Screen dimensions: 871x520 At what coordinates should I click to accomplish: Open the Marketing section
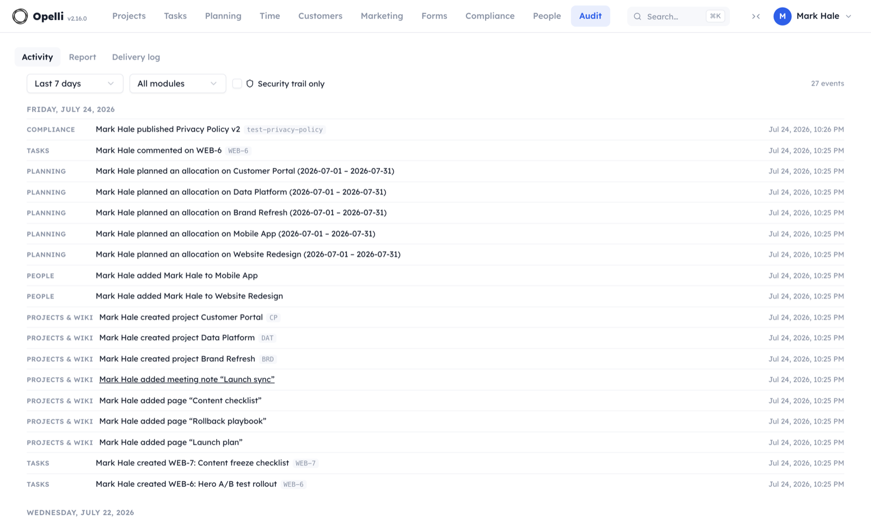382,16
